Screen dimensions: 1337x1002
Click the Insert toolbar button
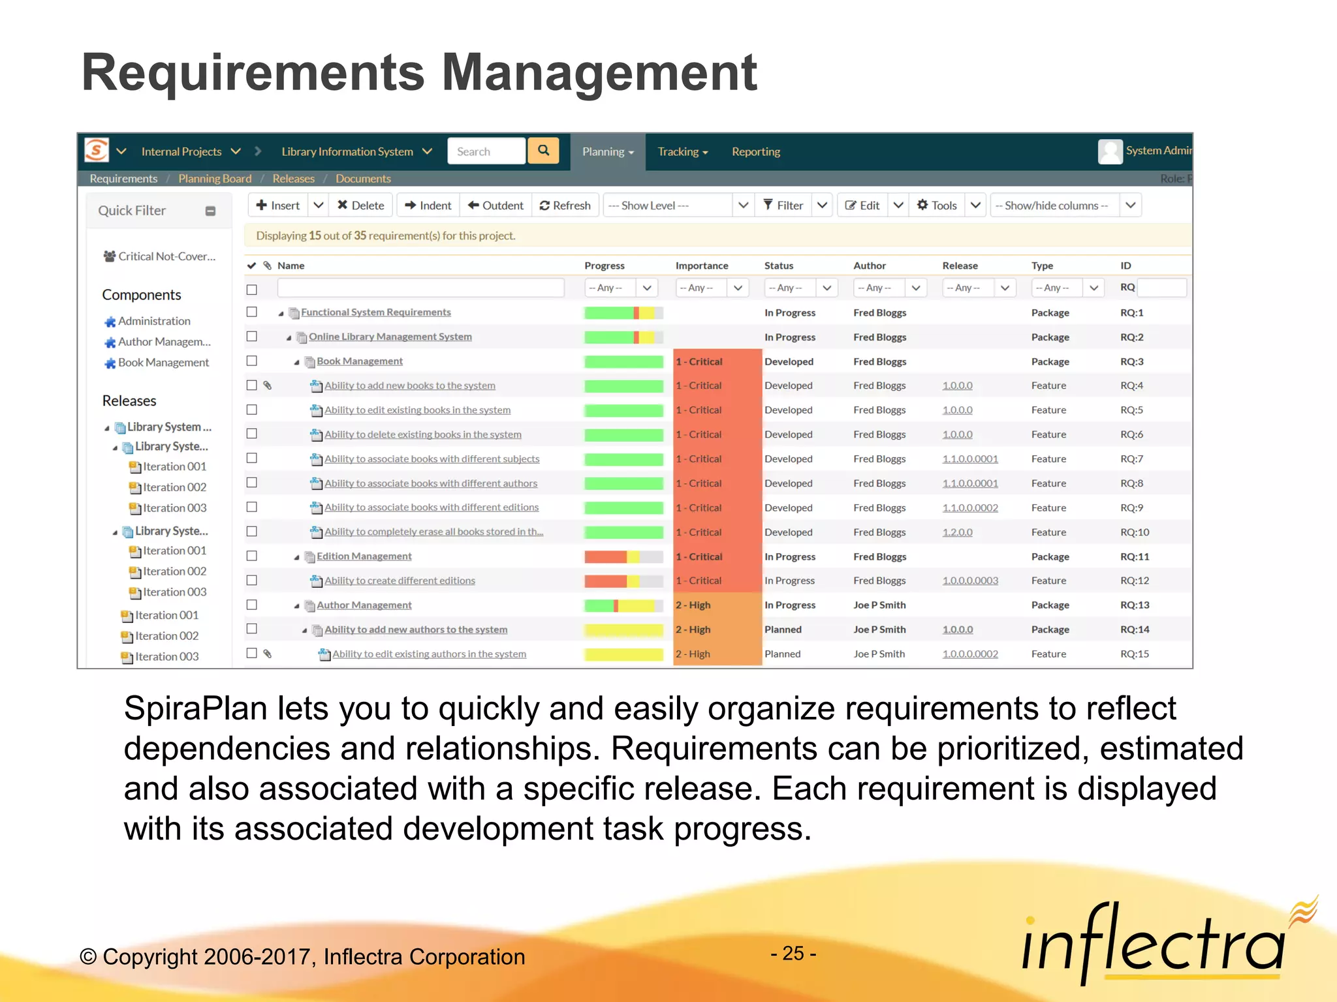pyautogui.click(x=278, y=205)
